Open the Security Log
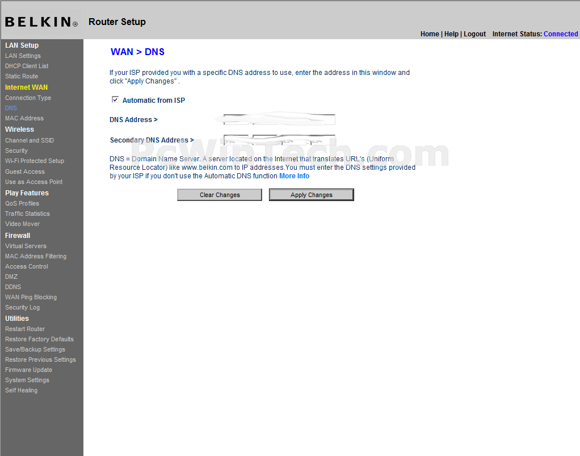Image resolution: width=580 pixels, height=456 pixels. coord(22,308)
